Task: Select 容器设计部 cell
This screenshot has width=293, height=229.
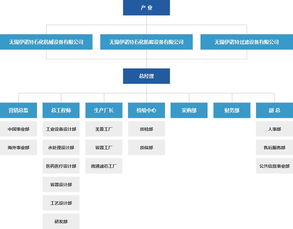Action: click(61, 184)
